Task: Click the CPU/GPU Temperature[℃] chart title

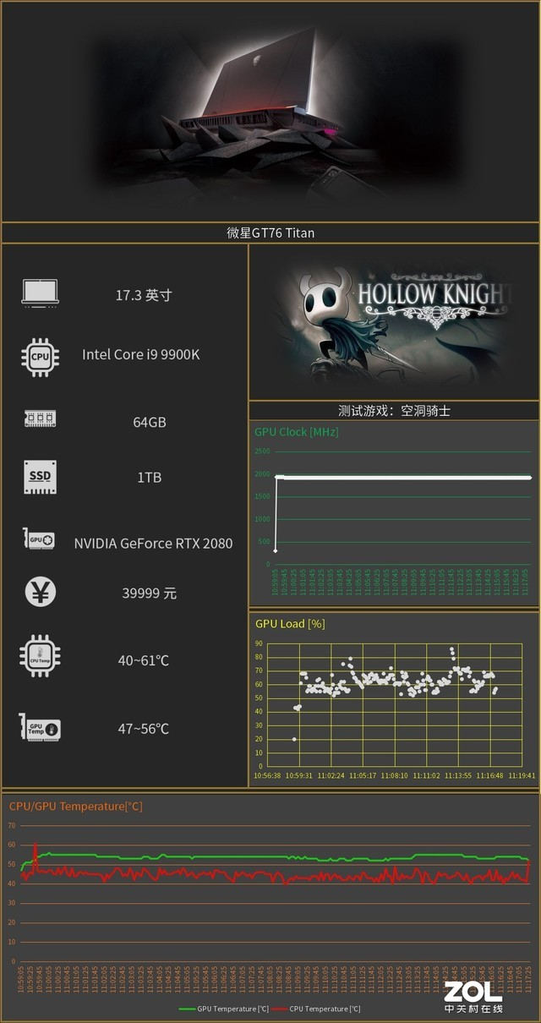Action: [74, 807]
